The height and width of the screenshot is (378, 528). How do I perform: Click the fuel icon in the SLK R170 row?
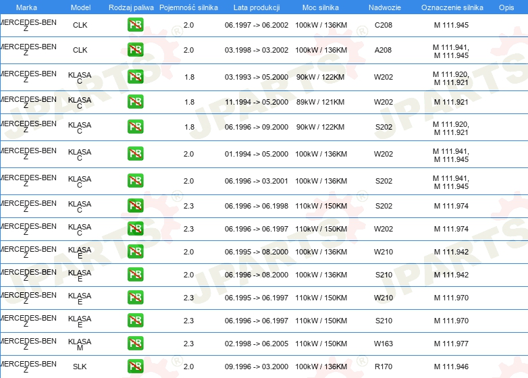(x=135, y=367)
